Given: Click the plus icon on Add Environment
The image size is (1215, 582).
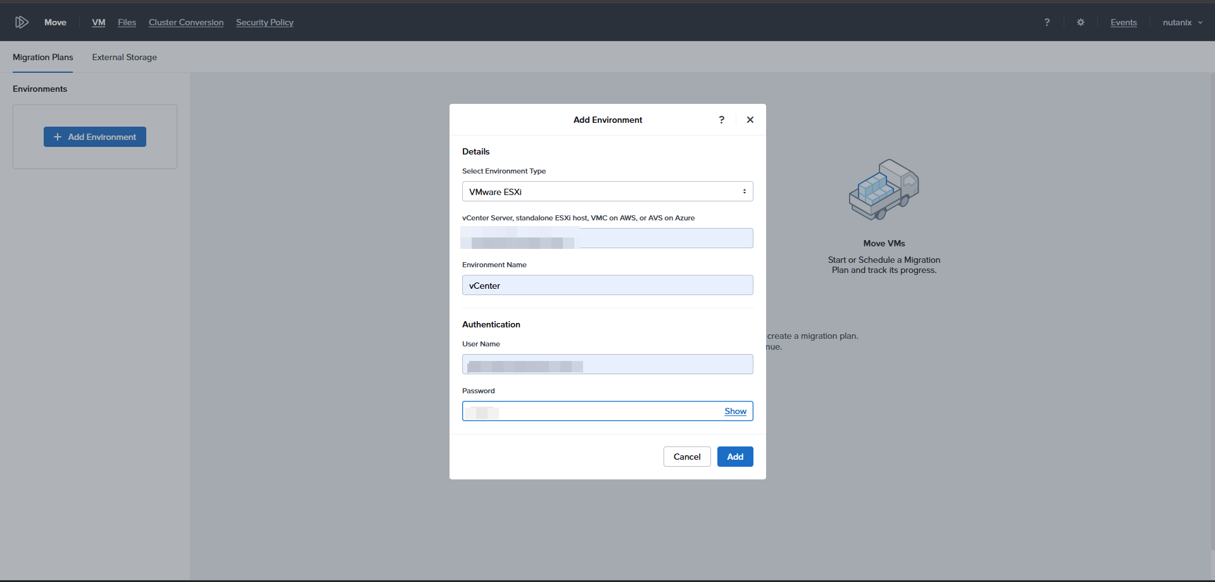Looking at the screenshot, I should [x=58, y=137].
